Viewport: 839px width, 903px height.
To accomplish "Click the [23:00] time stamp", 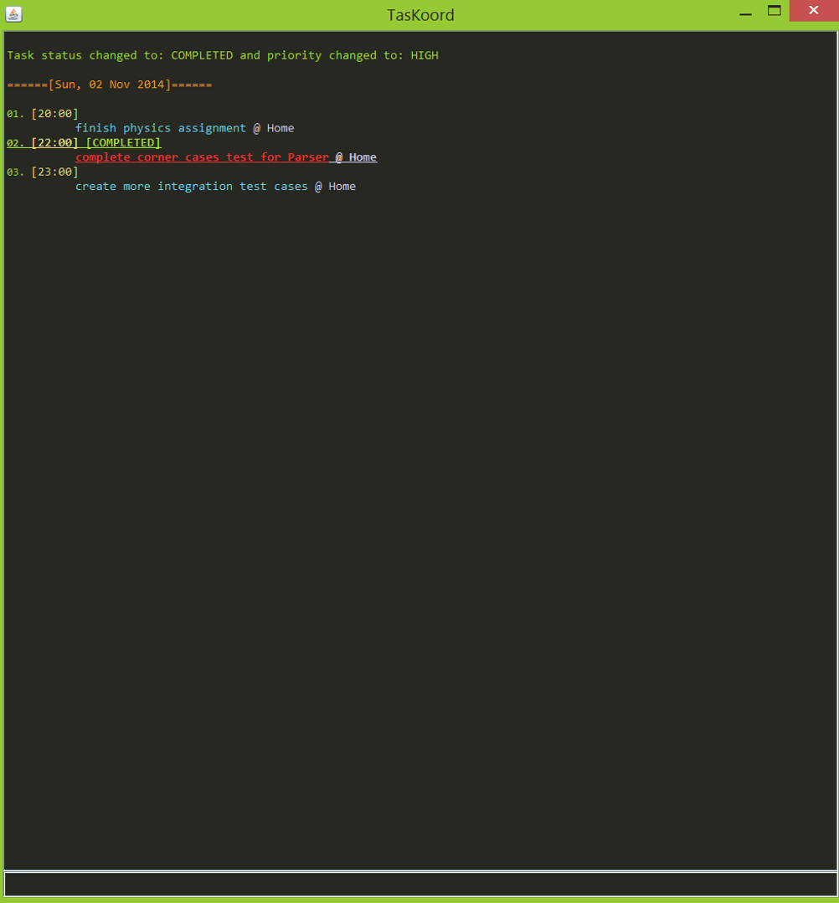I will tap(54, 172).
